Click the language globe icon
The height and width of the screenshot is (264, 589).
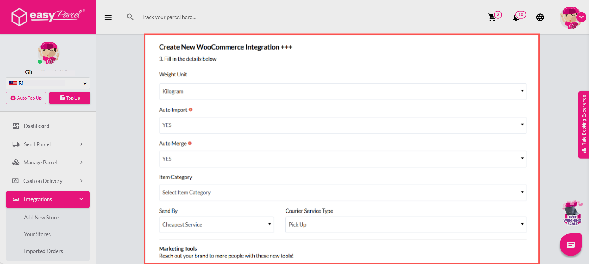click(540, 17)
